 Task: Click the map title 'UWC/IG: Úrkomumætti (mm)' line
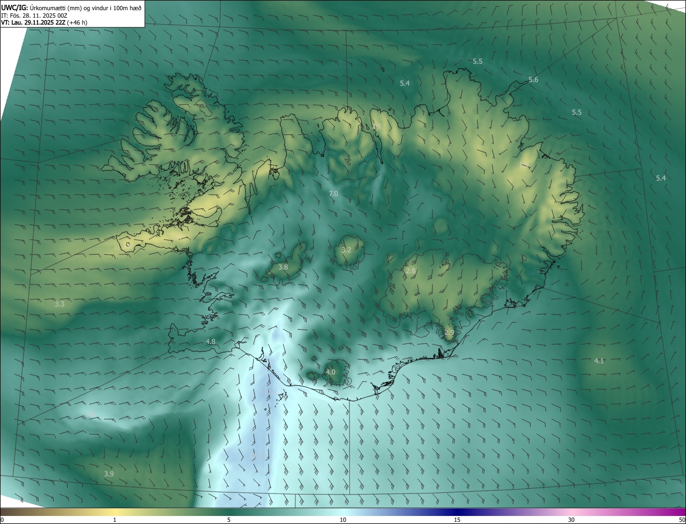coord(71,8)
